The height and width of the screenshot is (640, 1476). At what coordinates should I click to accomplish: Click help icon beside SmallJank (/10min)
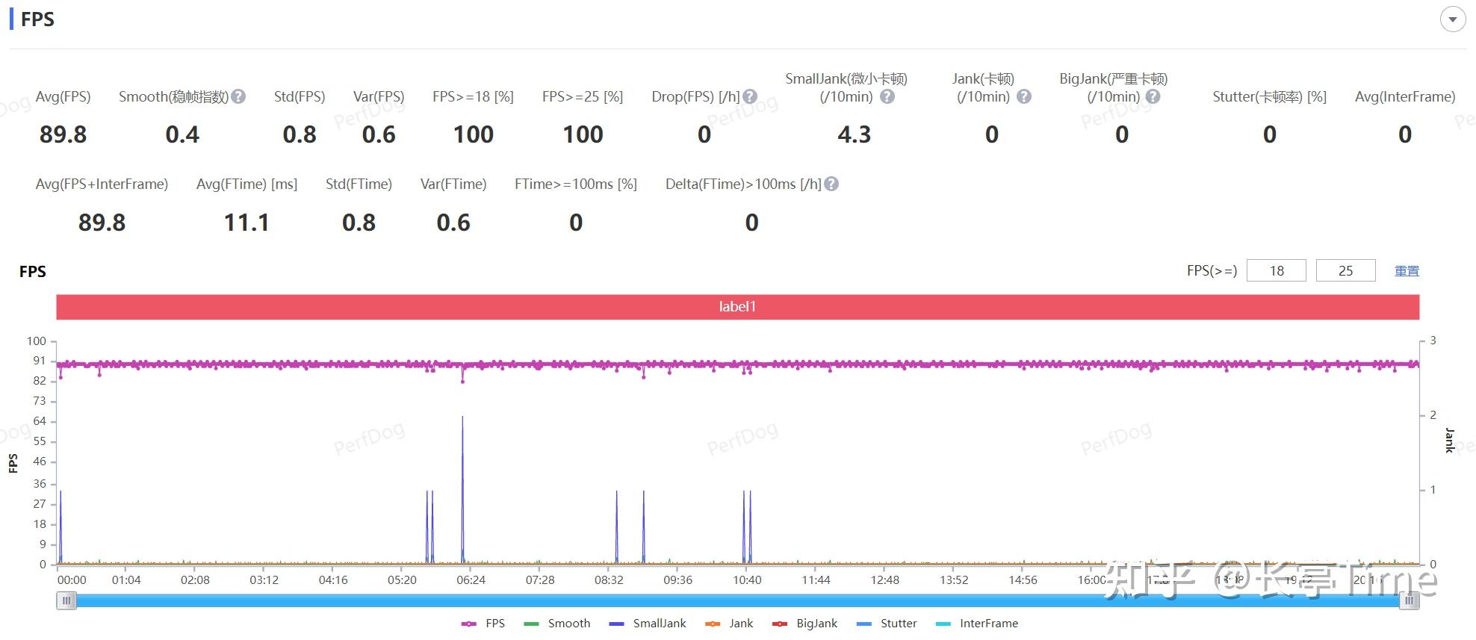click(887, 96)
